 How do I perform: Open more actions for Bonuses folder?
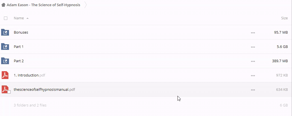coord(253,33)
